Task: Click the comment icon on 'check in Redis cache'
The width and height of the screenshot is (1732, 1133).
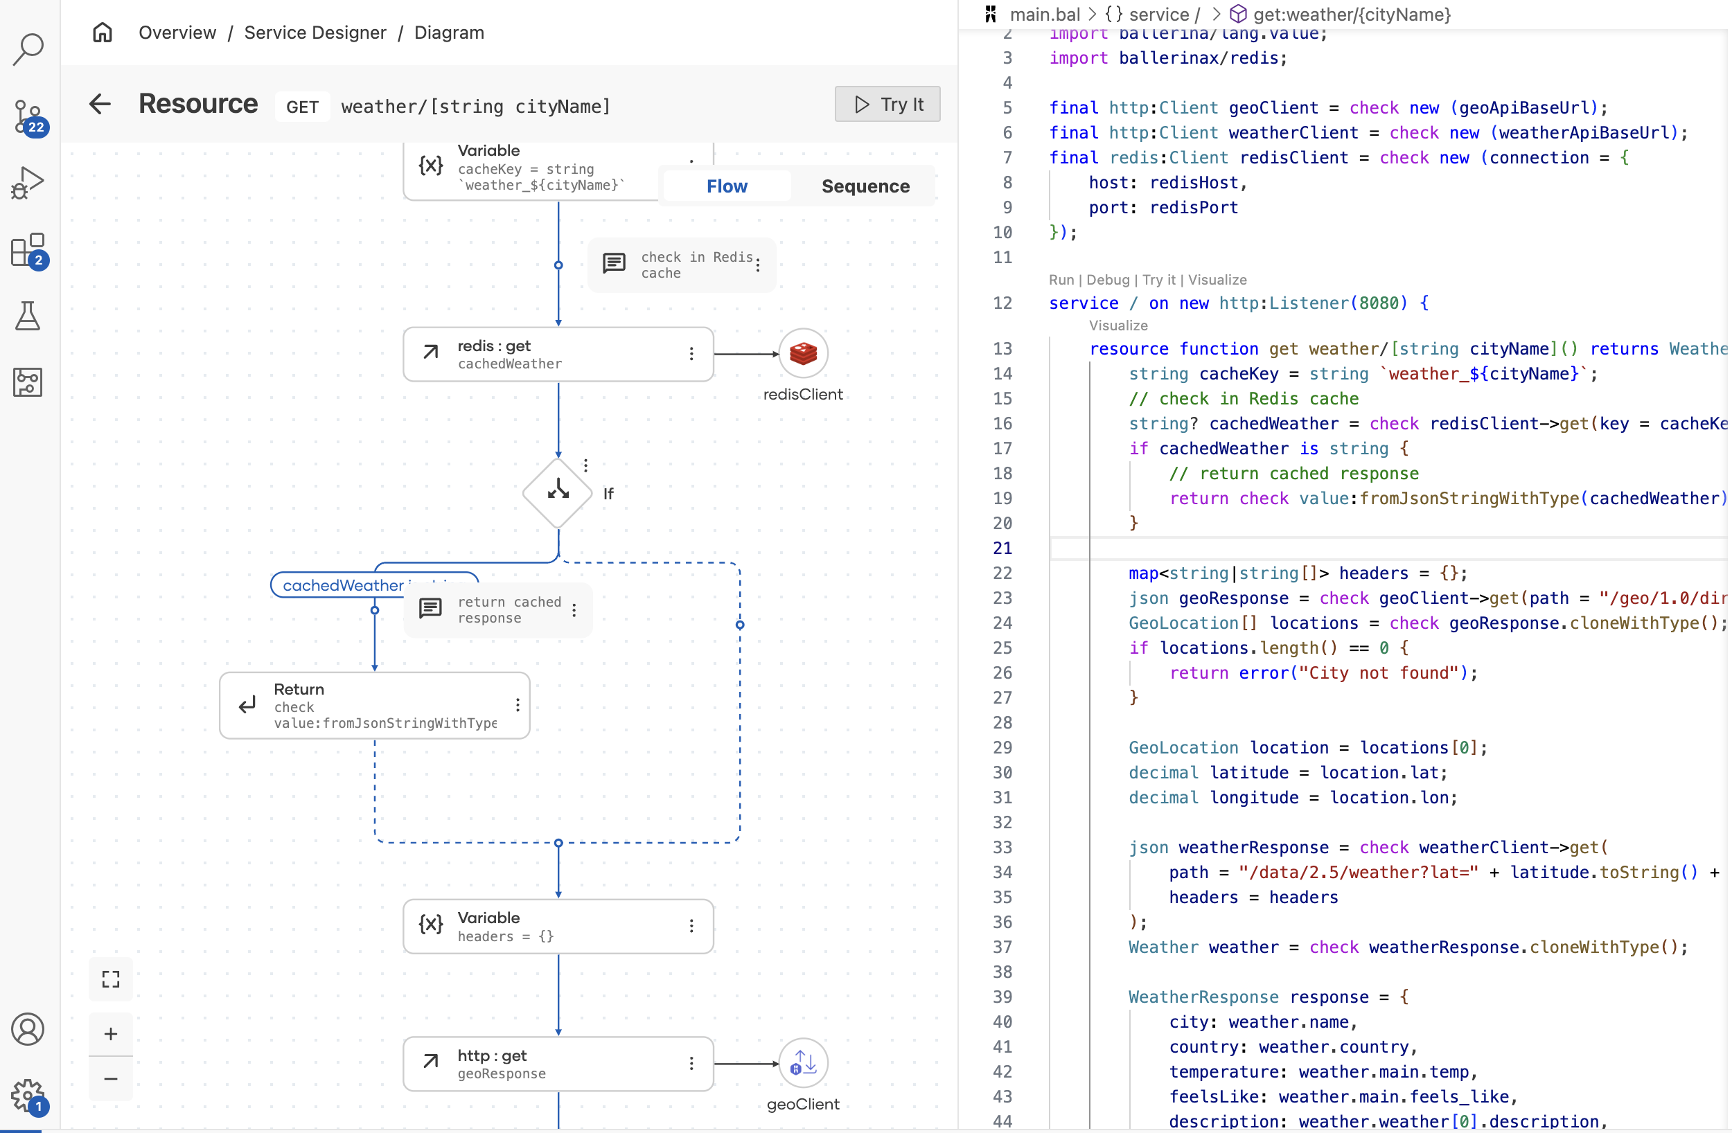Action: click(x=615, y=263)
